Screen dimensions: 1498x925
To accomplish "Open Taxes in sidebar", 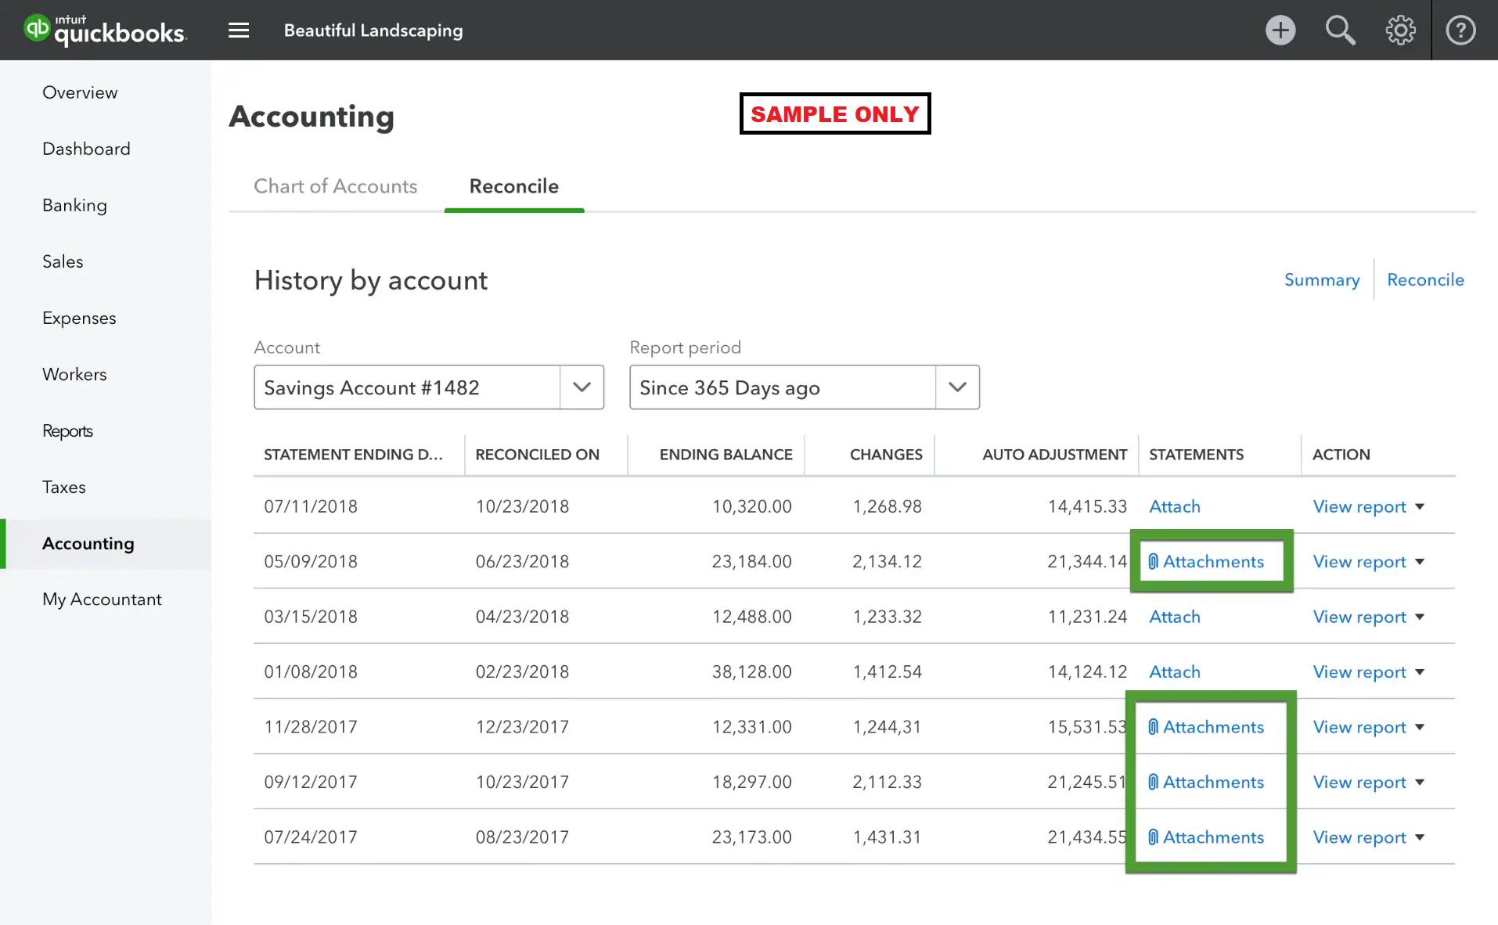I will click(63, 487).
